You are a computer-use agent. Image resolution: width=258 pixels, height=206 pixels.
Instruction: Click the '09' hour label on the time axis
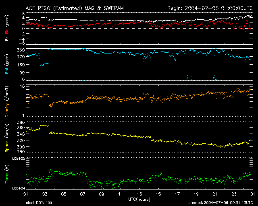[x=102, y=194]
